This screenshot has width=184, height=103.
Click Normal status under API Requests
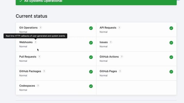[x=103, y=32]
